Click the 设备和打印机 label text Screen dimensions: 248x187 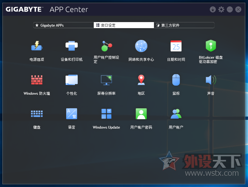(72, 60)
